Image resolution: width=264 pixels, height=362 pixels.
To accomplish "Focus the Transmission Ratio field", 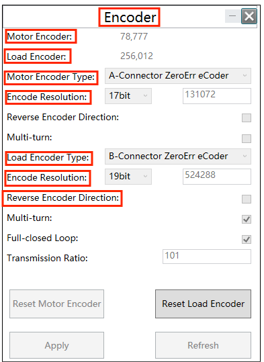I will [207, 257].
